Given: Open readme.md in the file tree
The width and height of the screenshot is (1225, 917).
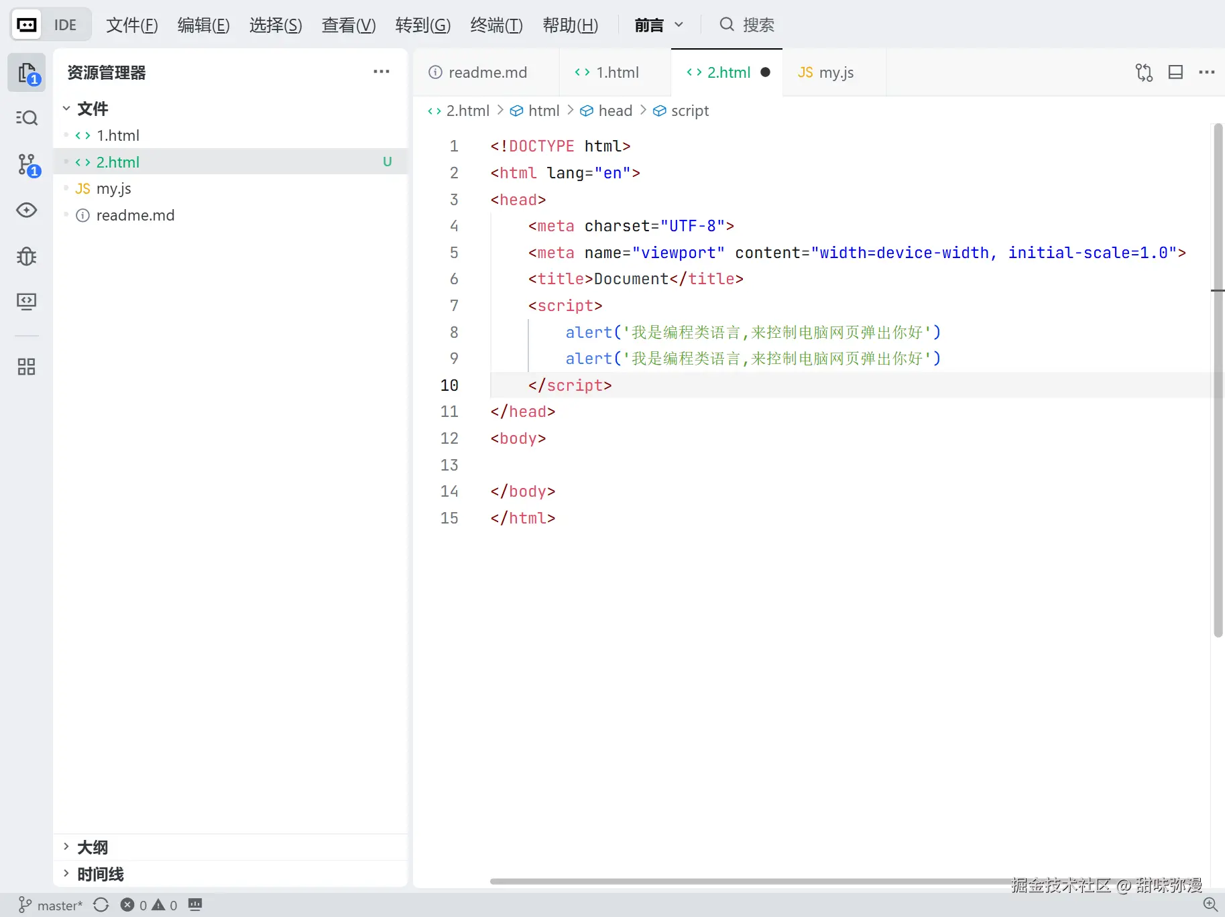Looking at the screenshot, I should [x=230, y=215].
